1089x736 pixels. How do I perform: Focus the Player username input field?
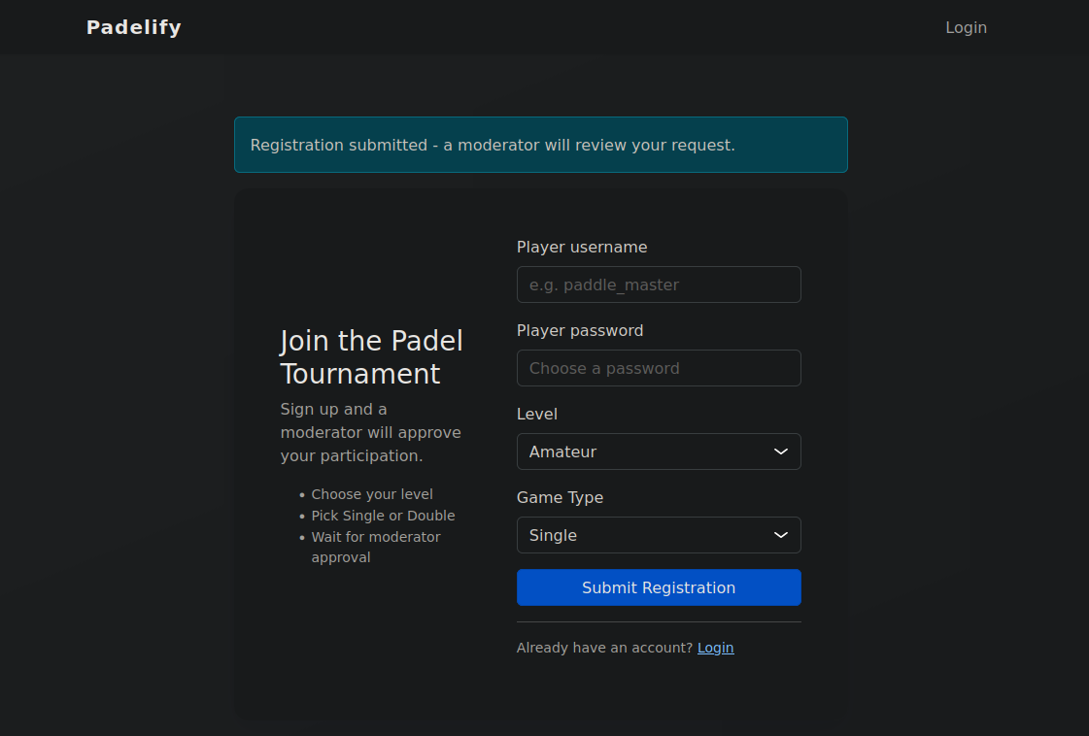pyautogui.click(x=659, y=284)
